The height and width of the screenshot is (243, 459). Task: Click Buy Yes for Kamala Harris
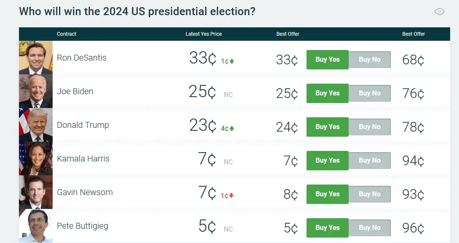click(x=327, y=161)
